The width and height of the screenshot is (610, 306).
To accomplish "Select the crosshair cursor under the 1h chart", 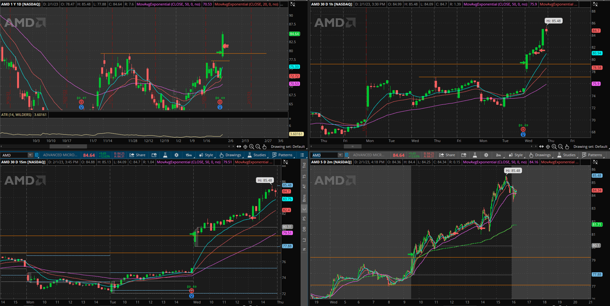I will click(547, 146).
